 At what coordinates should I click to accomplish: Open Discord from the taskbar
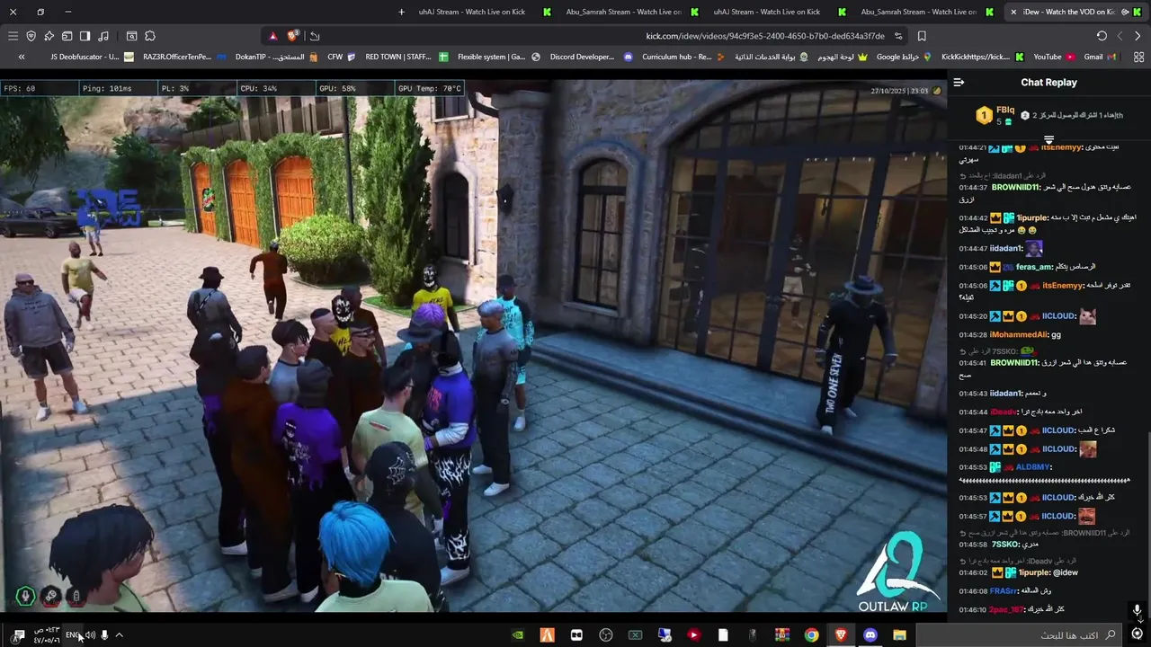pos(870,635)
